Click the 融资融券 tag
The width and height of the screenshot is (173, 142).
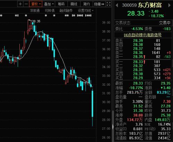[66, 11]
